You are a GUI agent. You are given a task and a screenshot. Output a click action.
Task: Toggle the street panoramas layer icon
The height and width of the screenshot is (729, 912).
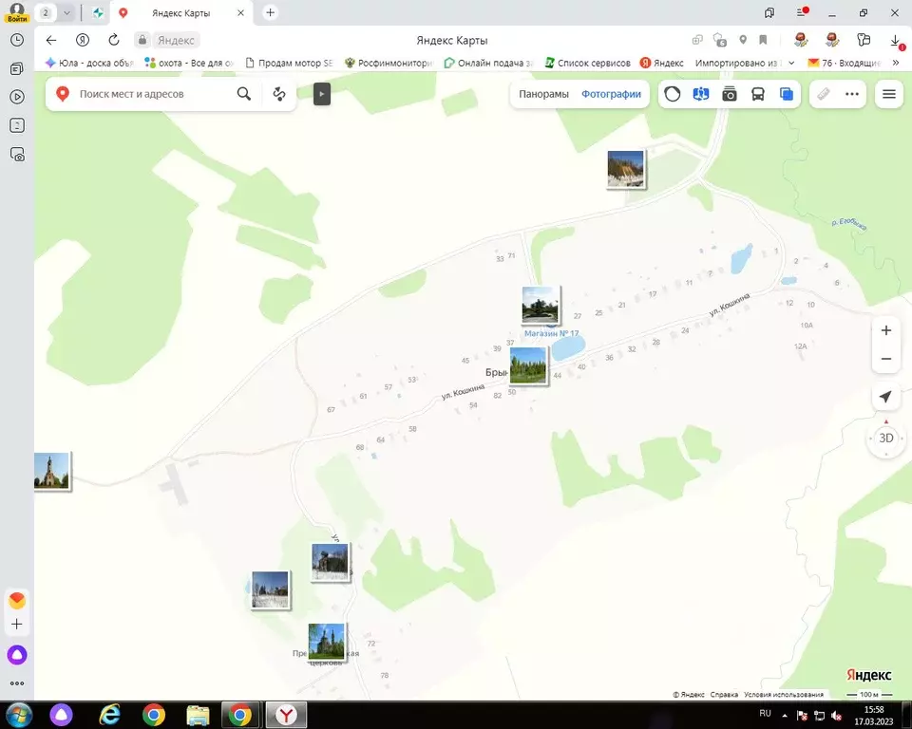701,94
